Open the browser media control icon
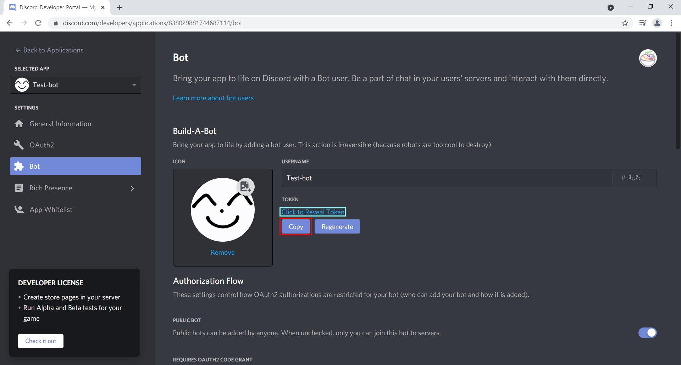The image size is (681, 365). [x=643, y=23]
